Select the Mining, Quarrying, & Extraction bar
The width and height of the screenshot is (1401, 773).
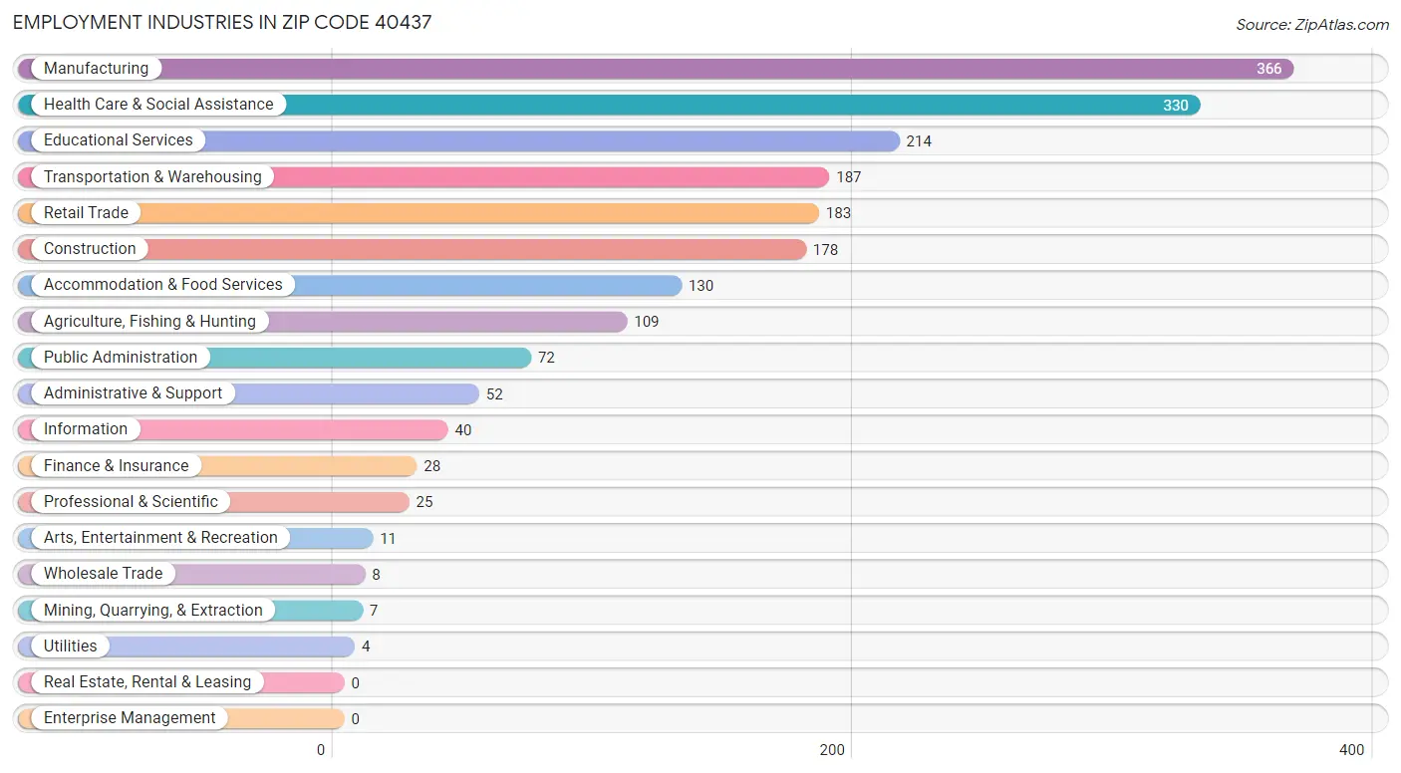tap(190, 610)
